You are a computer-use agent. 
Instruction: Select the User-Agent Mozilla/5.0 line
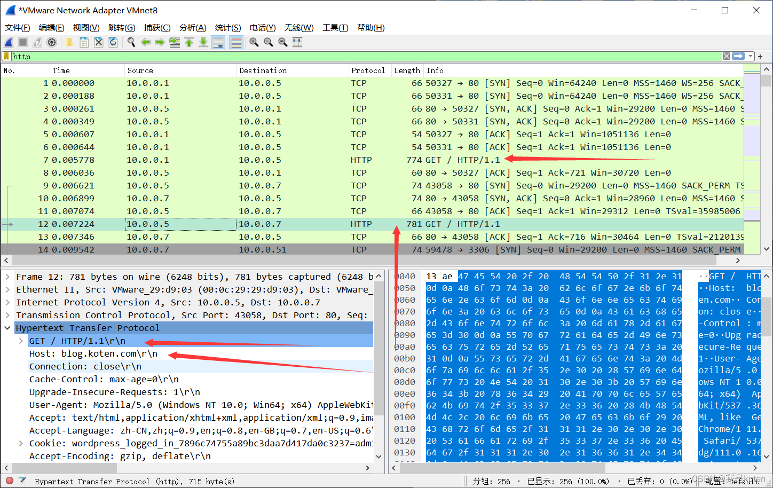[x=201, y=405]
